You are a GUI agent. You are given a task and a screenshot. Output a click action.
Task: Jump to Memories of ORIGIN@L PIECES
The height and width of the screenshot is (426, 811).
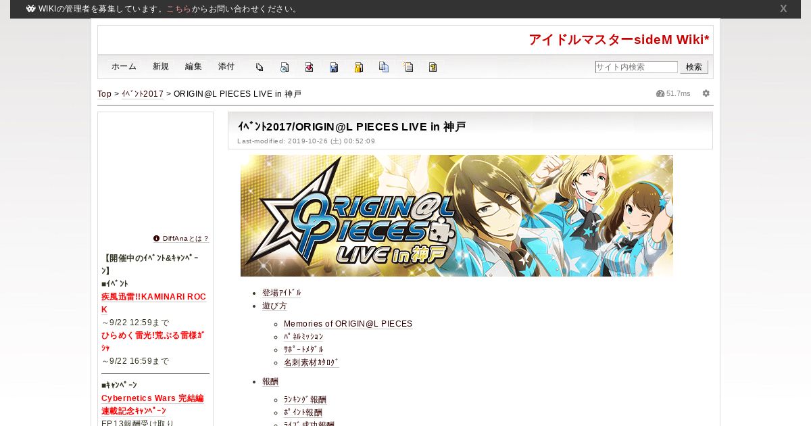tap(348, 324)
